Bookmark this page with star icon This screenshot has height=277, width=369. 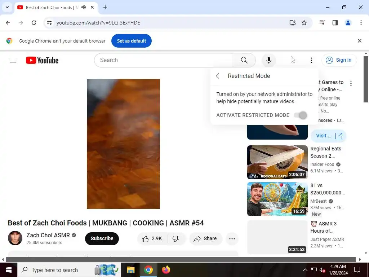[x=304, y=23]
